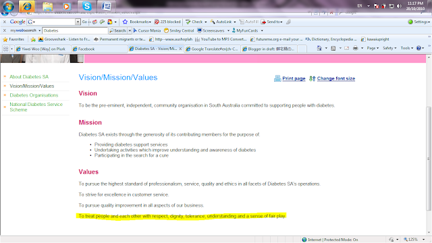Switch to the Google Translate tab
The image size is (432, 243).
point(212,49)
